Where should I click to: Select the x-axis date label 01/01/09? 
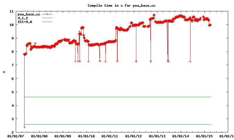pos(63,136)
